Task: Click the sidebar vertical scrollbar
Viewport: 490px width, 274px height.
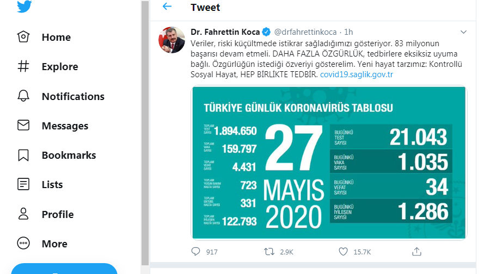Action: [x=145, y=136]
